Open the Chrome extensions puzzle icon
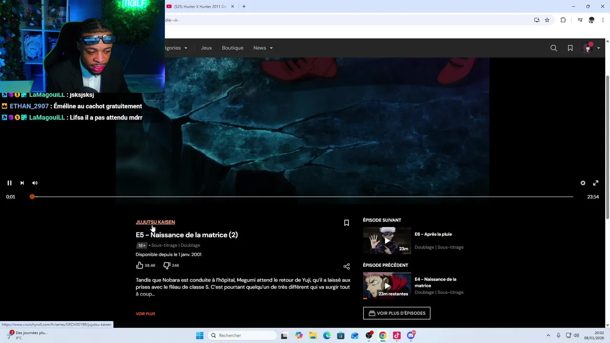The width and height of the screenshot is (610, 343). click(x=563, y=20)
